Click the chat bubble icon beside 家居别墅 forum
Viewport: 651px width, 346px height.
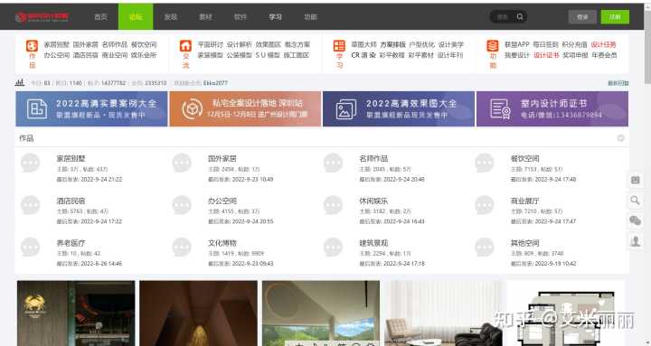tap(31, 163)
